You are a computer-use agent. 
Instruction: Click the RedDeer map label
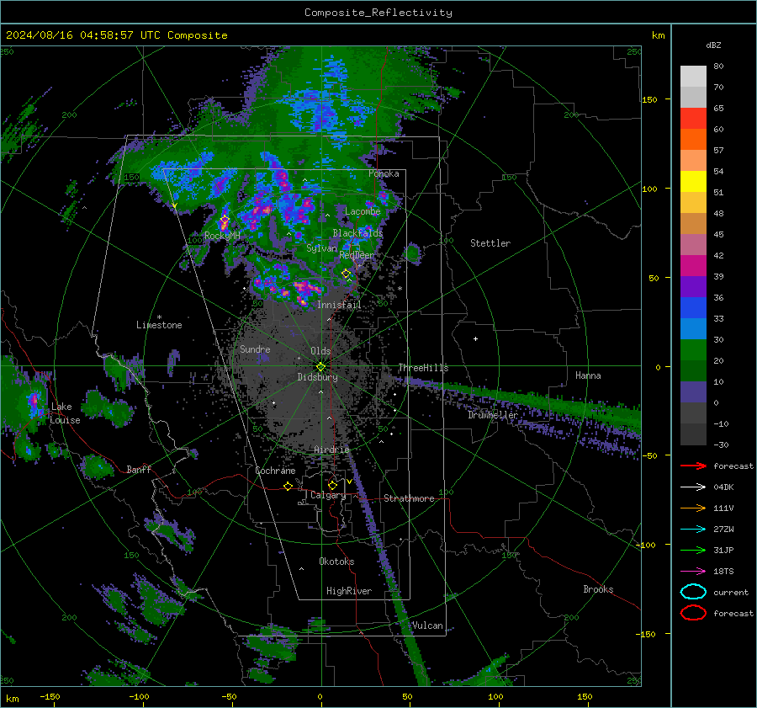(x=357, y=255)
